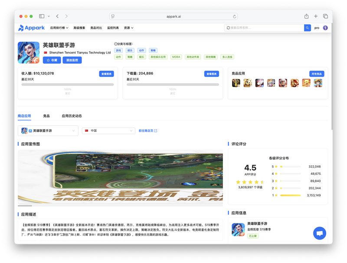Select the One Piece competitor app icon
The height and width of the screenshot is (263, 347).
(x=318, y=82)
